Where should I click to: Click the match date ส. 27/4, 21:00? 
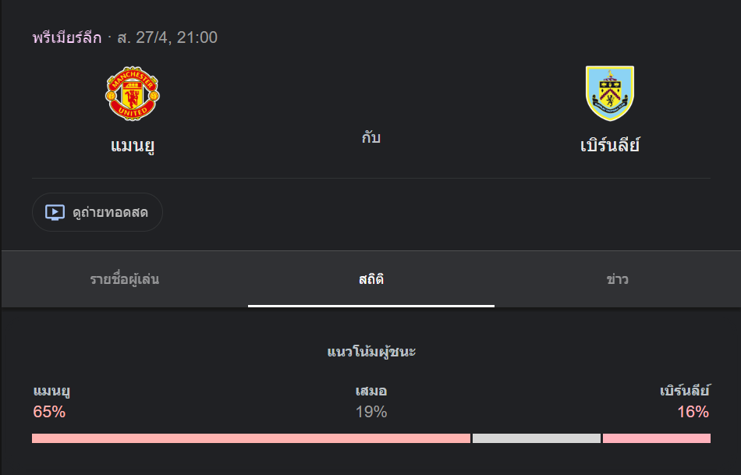tap(167, 36)
